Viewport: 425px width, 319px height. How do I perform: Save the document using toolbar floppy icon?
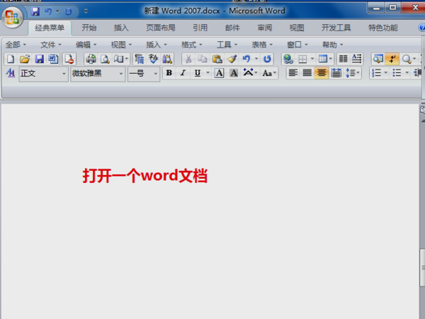pyautogui.click(x=39, y=59)
